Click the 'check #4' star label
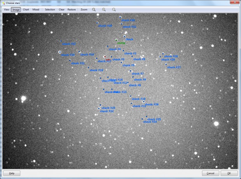 point(115,49)
